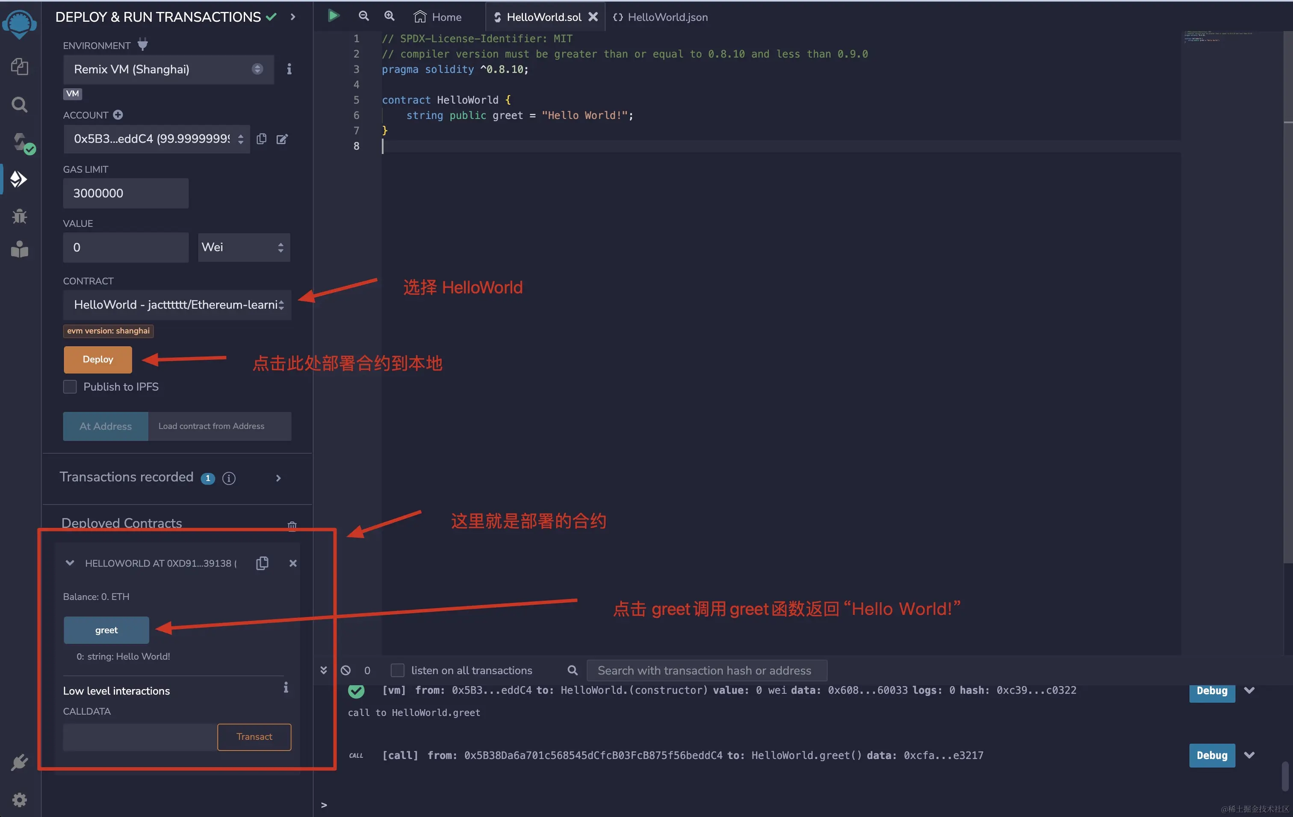1293x817 pixels.
Task: Click the transaction hash search field
Action: (707, 670)
